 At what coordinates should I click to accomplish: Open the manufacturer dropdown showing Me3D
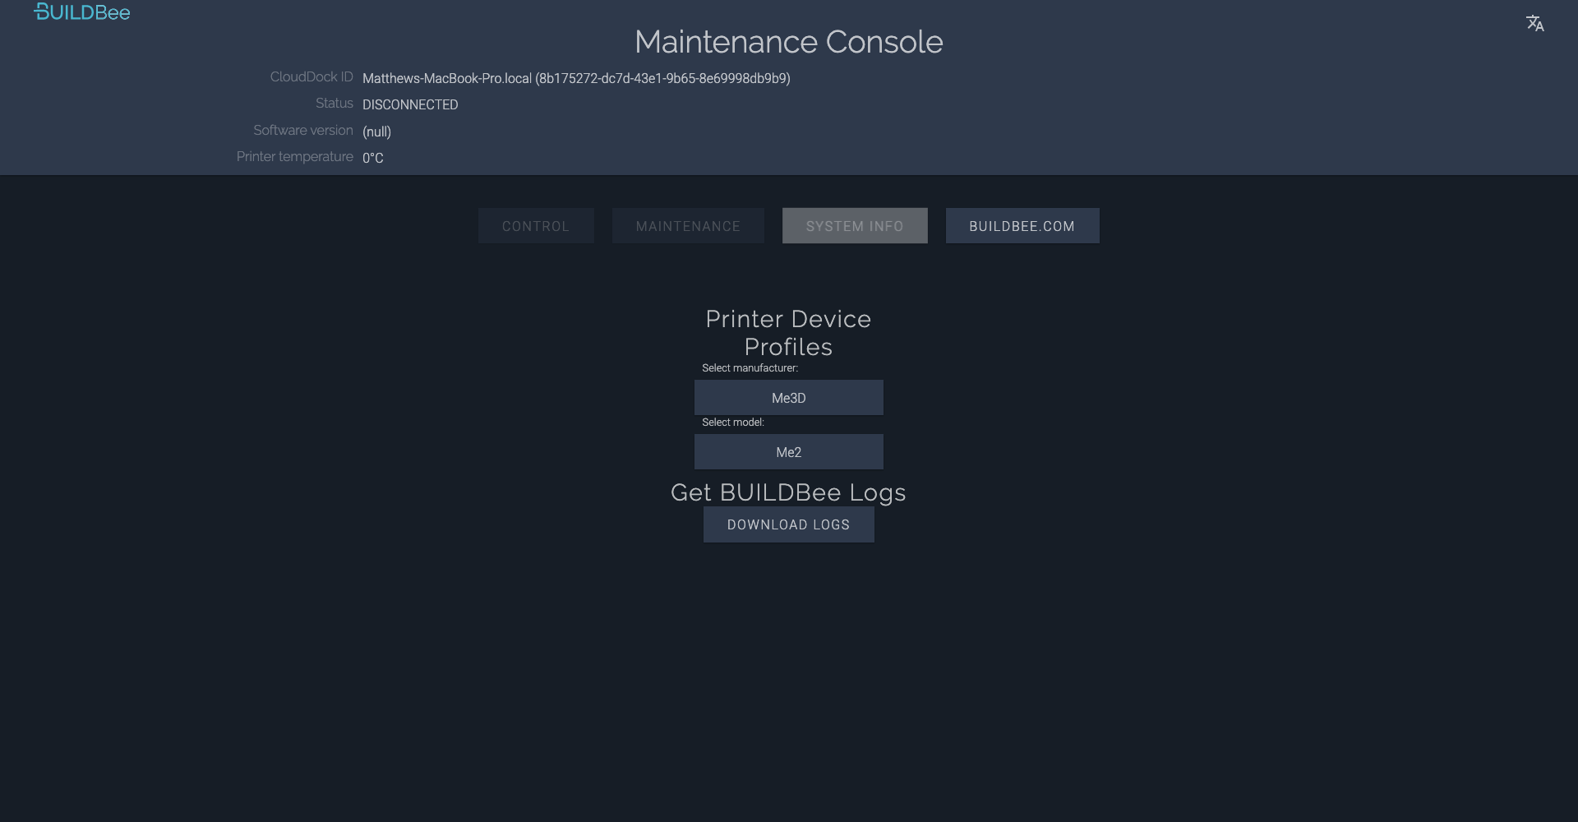[789, 398]
